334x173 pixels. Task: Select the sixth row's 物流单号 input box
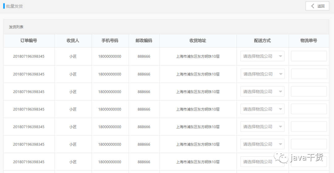[x=309, y=144]
